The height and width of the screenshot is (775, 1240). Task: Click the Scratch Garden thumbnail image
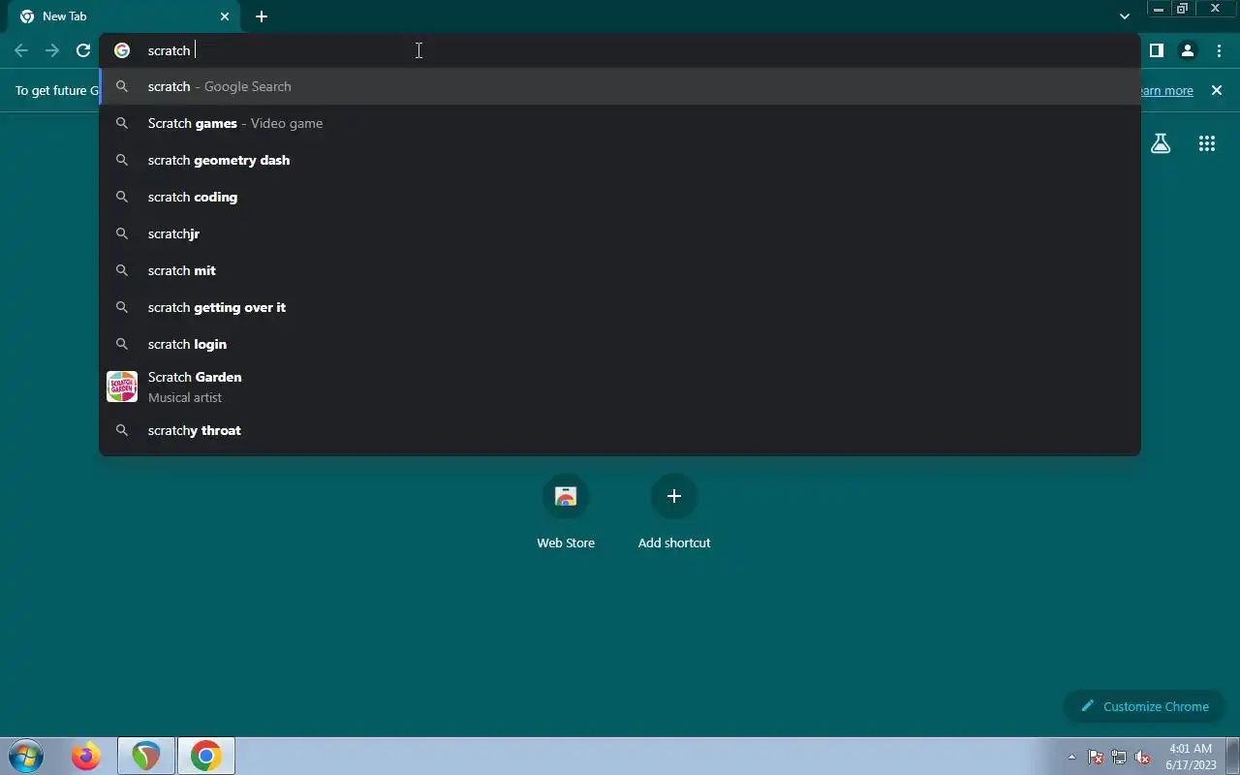[x=122, y=387]
